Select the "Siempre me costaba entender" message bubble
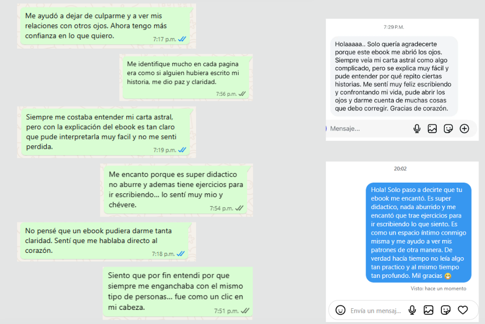The image size is (485, 324). pos(106,132)
